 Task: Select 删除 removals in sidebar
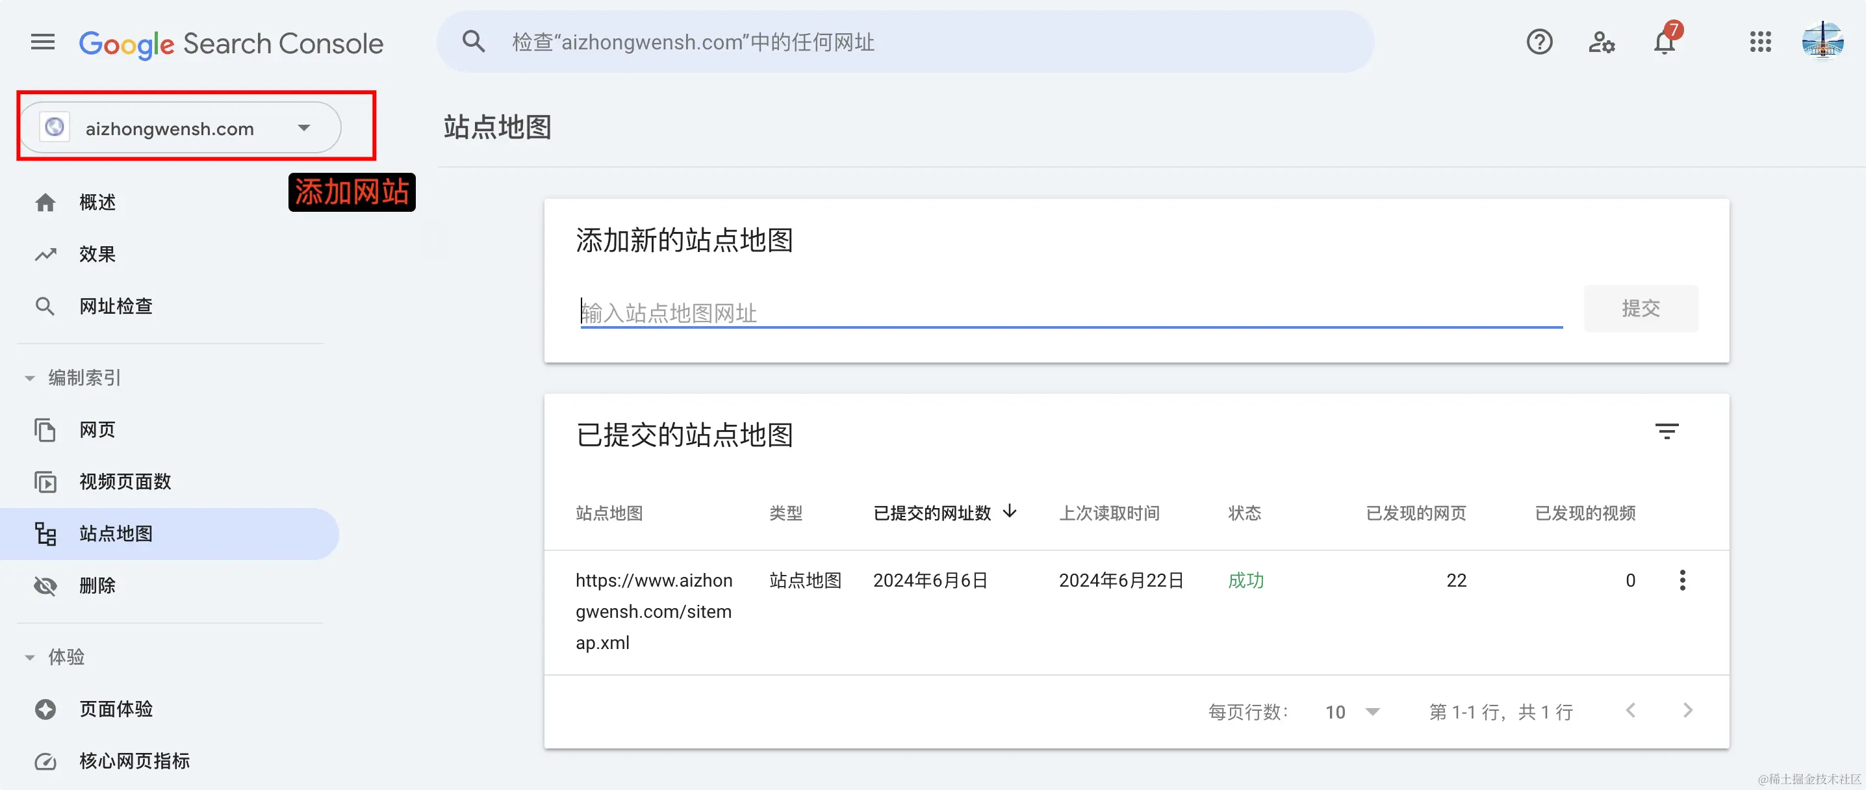tap(97, 585)
